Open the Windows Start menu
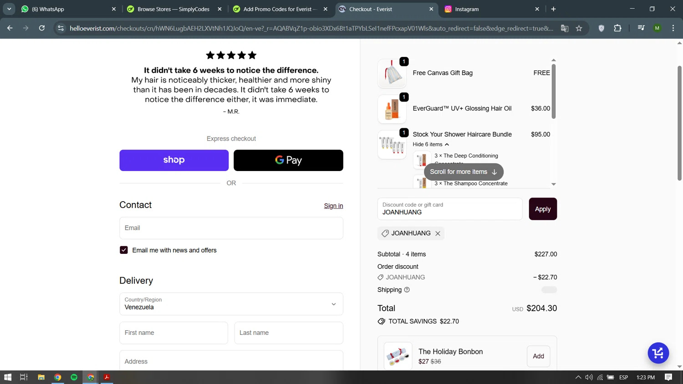This screenshot has height=384, width=683. (x=8, y=377)
